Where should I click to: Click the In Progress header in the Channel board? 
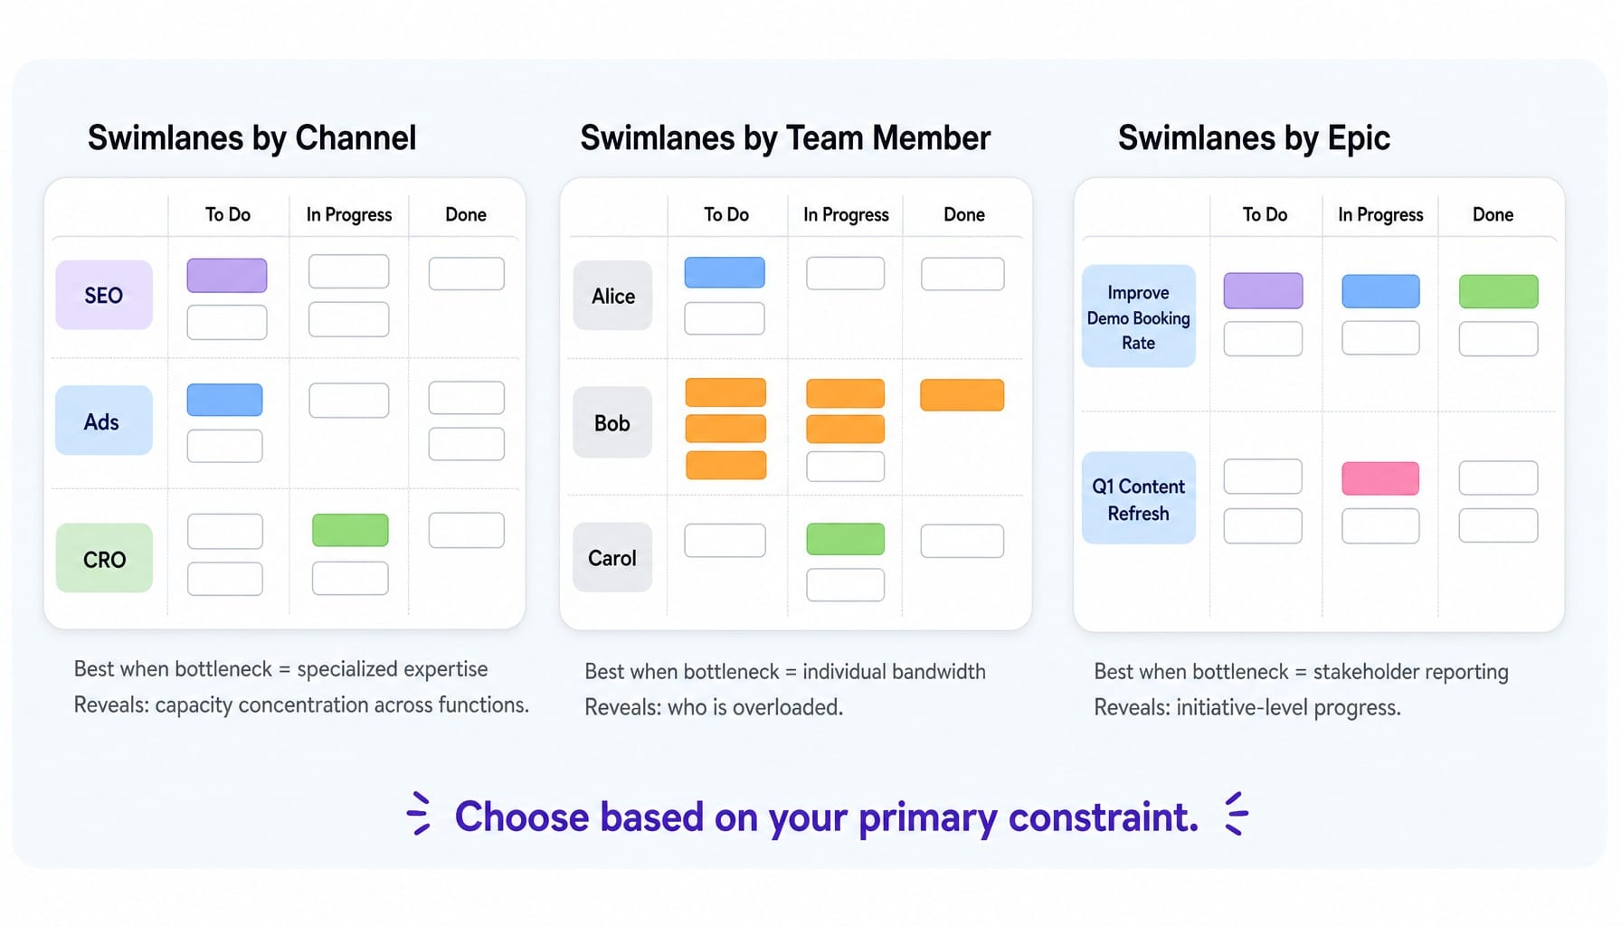click(x=349, y=215)
